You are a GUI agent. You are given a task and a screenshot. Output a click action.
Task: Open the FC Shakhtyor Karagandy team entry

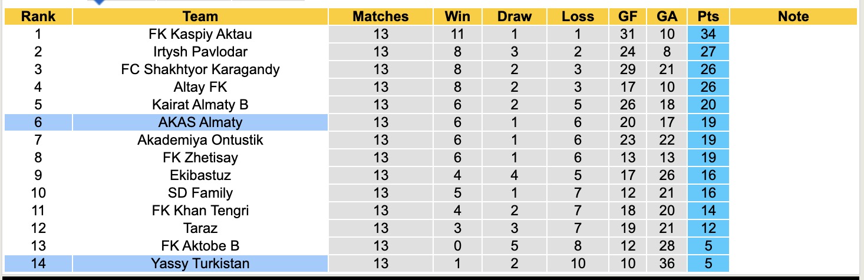click(200, 69)
